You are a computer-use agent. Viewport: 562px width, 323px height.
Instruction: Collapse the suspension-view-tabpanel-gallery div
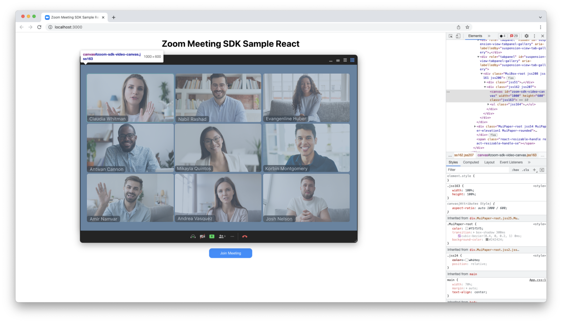click(x=478, y=57)
